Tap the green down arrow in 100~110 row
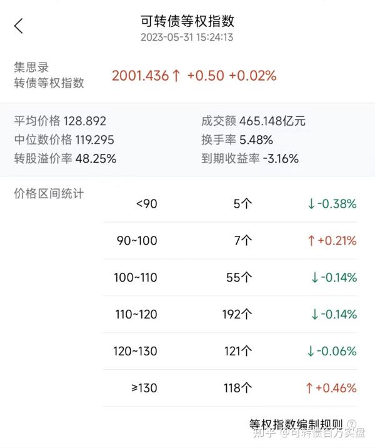The width and height of the screenshot is (375, 448). [314, 277]
